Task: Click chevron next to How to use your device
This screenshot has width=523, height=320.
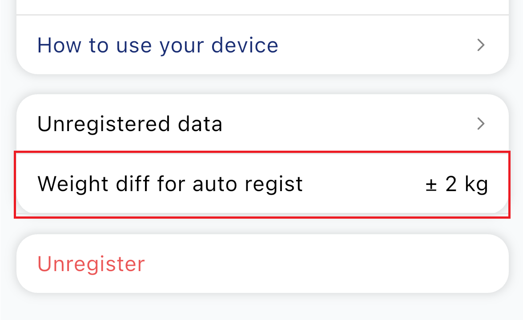Action: 480,45
